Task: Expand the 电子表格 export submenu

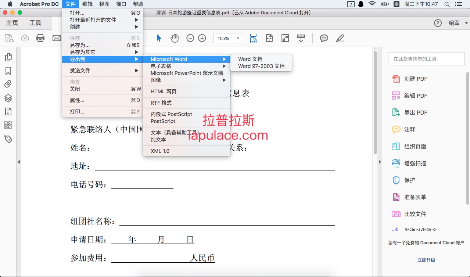Action: pos(187,66)
